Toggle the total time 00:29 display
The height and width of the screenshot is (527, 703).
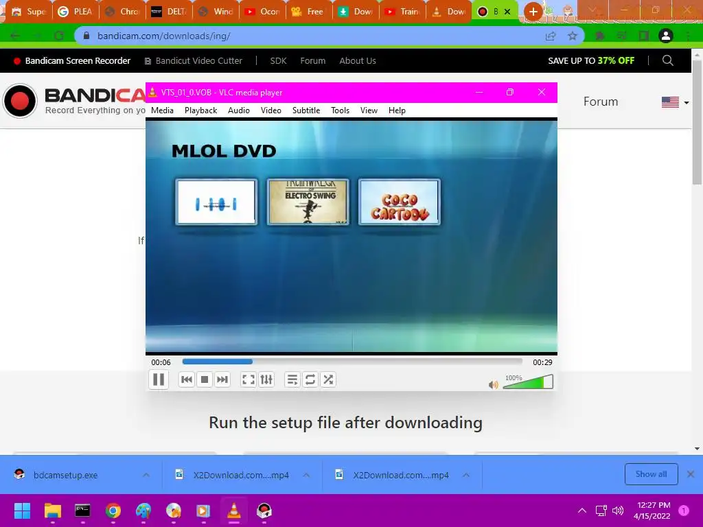[542, 362]
